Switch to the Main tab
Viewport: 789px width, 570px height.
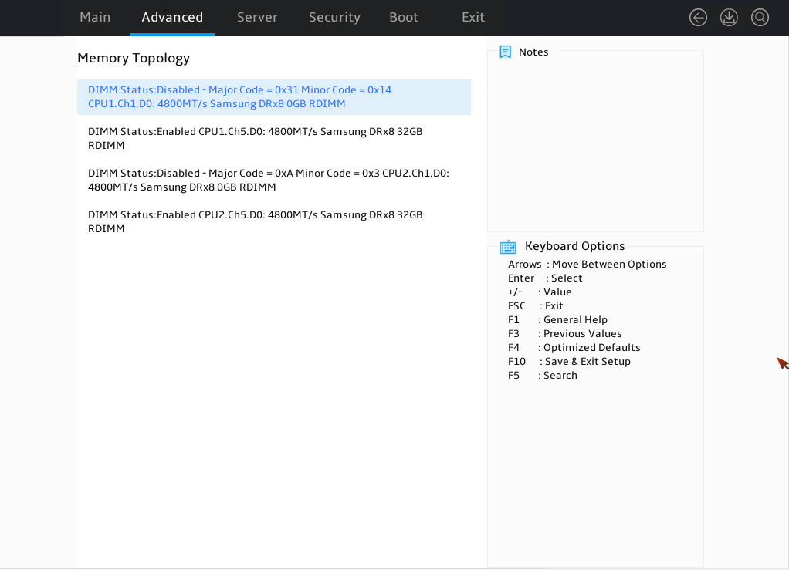(95, 17)
